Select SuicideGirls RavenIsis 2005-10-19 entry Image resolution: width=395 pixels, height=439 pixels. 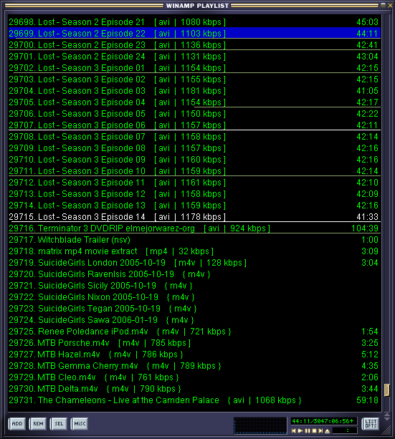click(x=194, y=274)
